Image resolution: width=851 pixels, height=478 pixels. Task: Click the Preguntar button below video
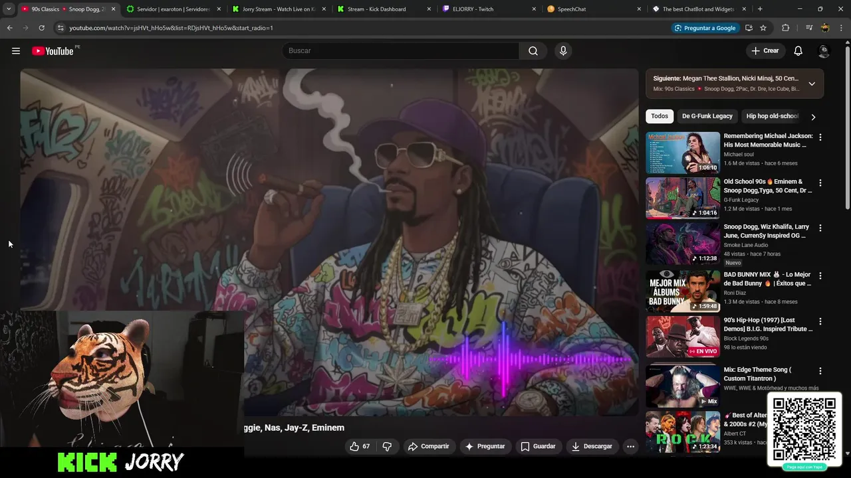click(x=485, y=446)
